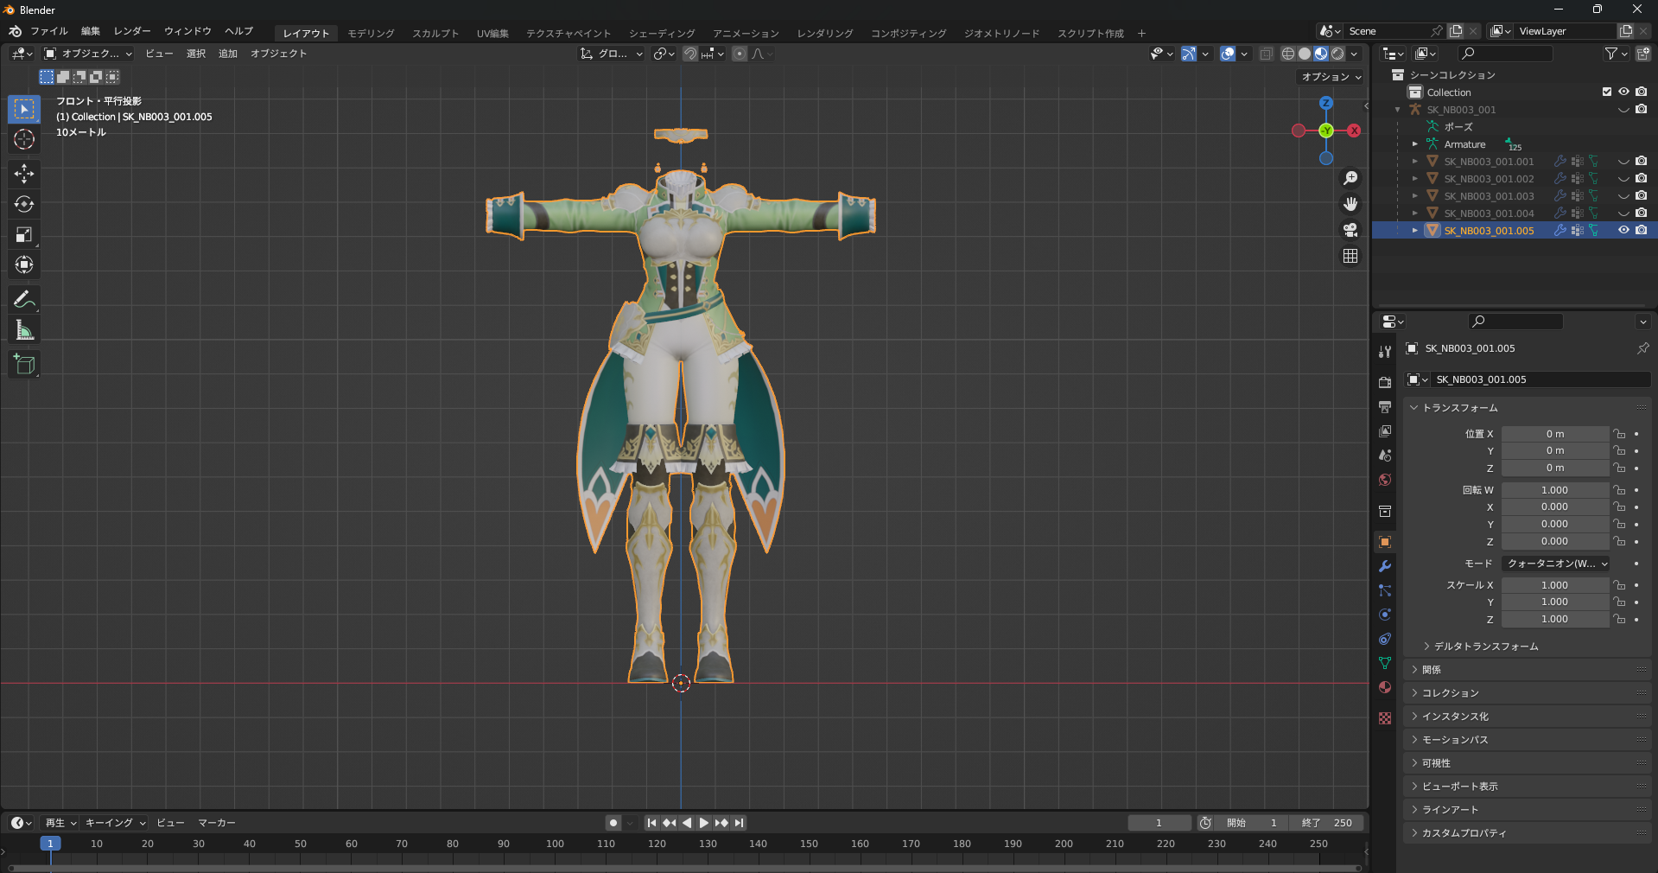Open the Render properties tab
The width and height of the screenshot is (1658, 873).
pyautogui.click(x=1385, y=382)
